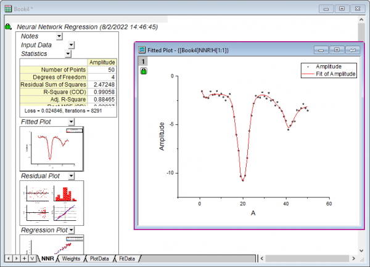Click the Fitted Plot thumbnail graph

(x=52, y=149)
